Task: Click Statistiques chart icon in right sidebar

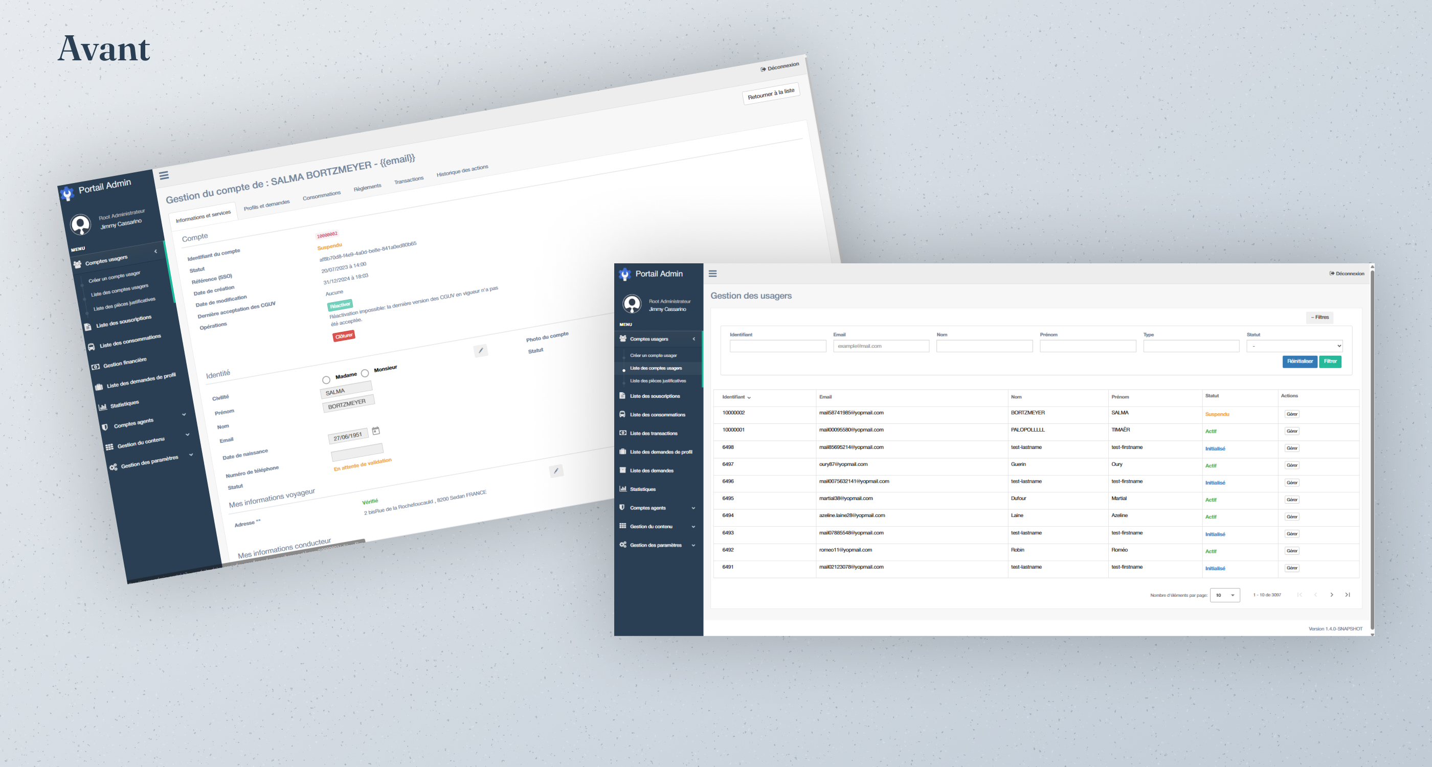Action: (x=622, y=488)
